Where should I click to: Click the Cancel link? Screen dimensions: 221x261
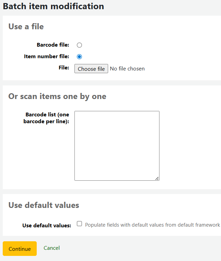pyautogui.click(x=52, y=248)
